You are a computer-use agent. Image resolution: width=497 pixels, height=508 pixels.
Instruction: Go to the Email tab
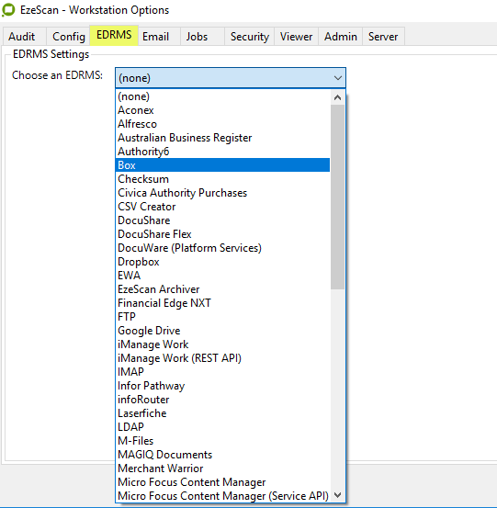click(155, 37)
